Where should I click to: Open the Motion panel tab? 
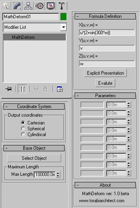pyautogui.click(x=39, y=6)
